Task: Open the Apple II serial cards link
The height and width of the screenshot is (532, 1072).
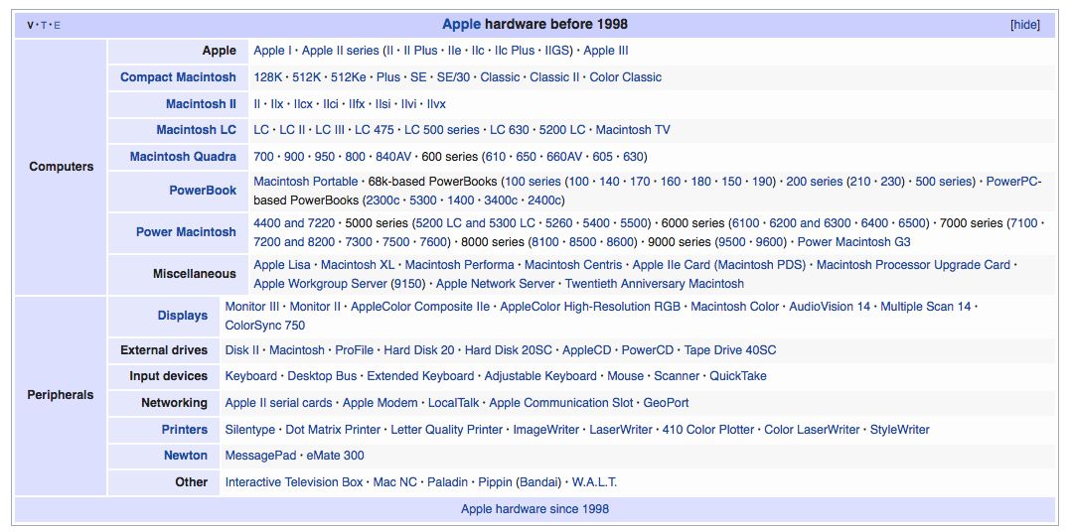Action: (x=279, y=403)
